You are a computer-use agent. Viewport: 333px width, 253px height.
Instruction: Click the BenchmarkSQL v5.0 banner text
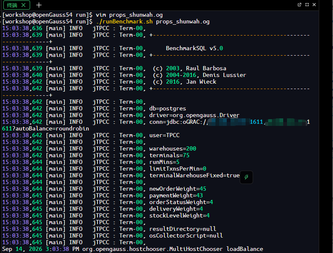pos(195,49)
